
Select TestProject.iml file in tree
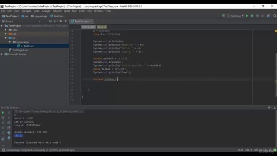coord(20,50)
